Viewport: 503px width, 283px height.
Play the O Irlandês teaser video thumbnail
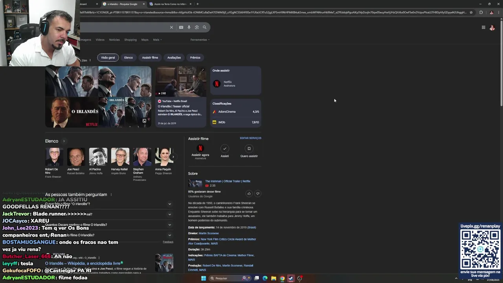(180, 81)
